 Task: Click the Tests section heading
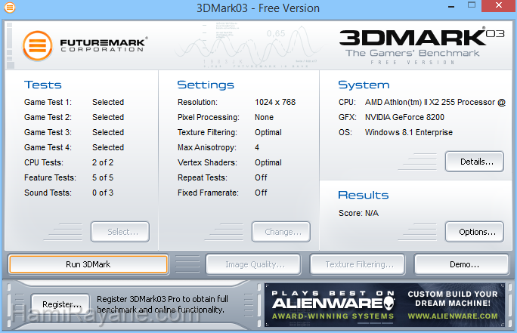pos(43,85)
